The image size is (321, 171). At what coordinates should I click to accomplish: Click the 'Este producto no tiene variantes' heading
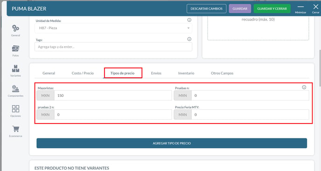(72, 168)
